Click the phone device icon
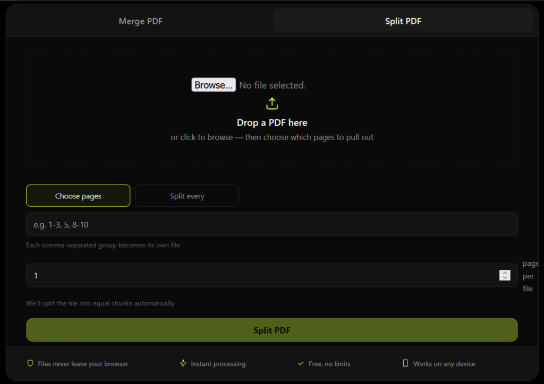 point(405,363)
